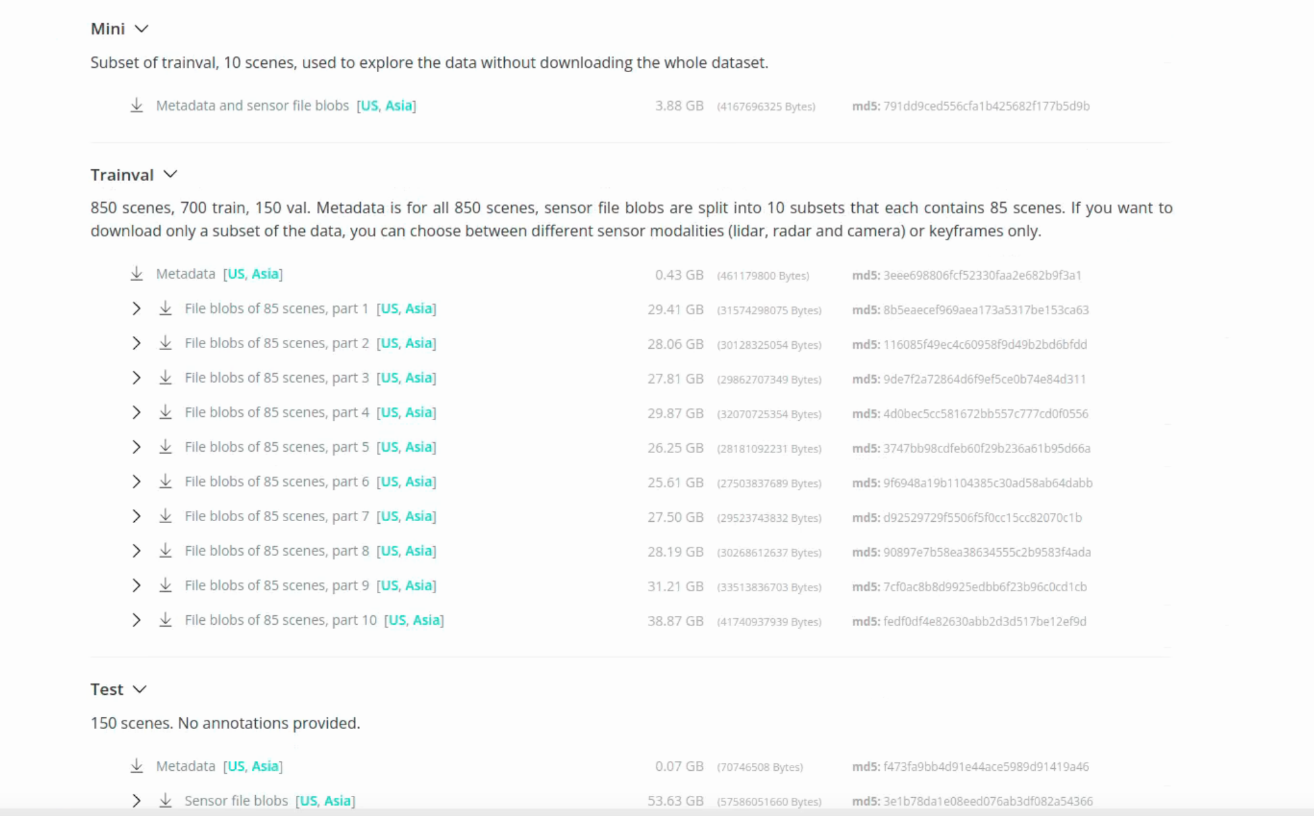Open US link for part 8 blobs
This screenshot has width=1314, height=816.
(x=390, y=551)
